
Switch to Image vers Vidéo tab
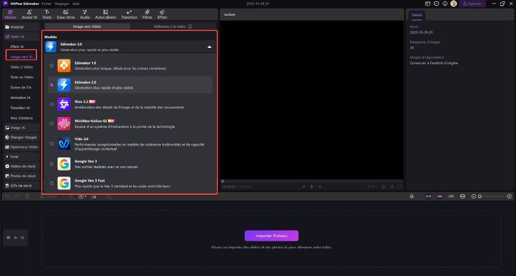[87, 26]
